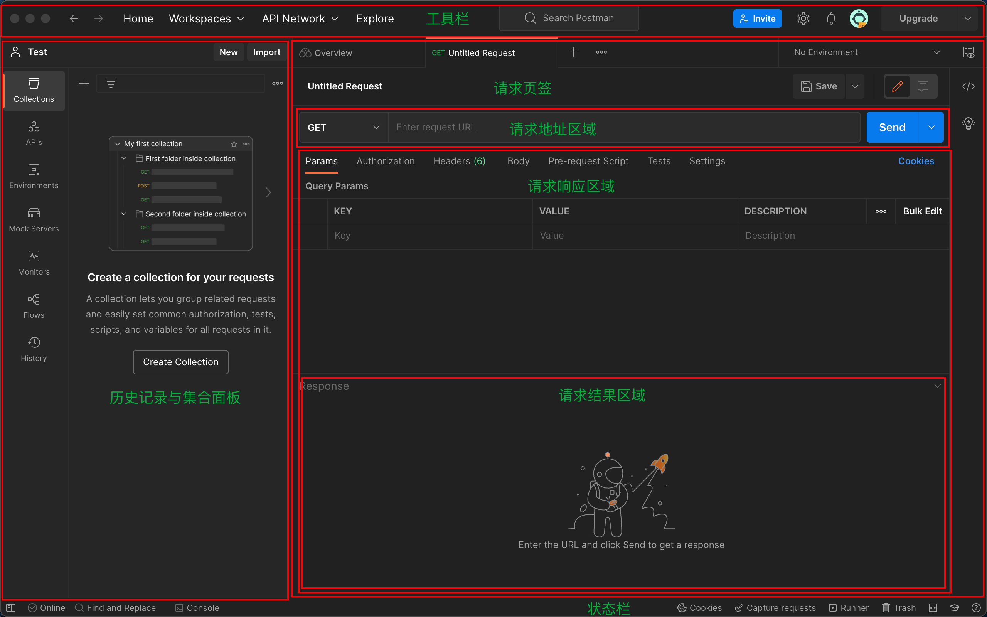Click the filter icon in collections search
This screenshot has width=987, height=617.
pos(111,83)
